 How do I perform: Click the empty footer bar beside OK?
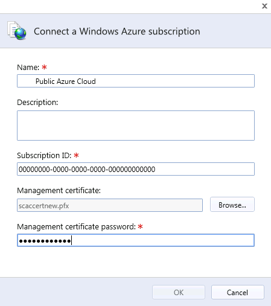coord(76,292)
